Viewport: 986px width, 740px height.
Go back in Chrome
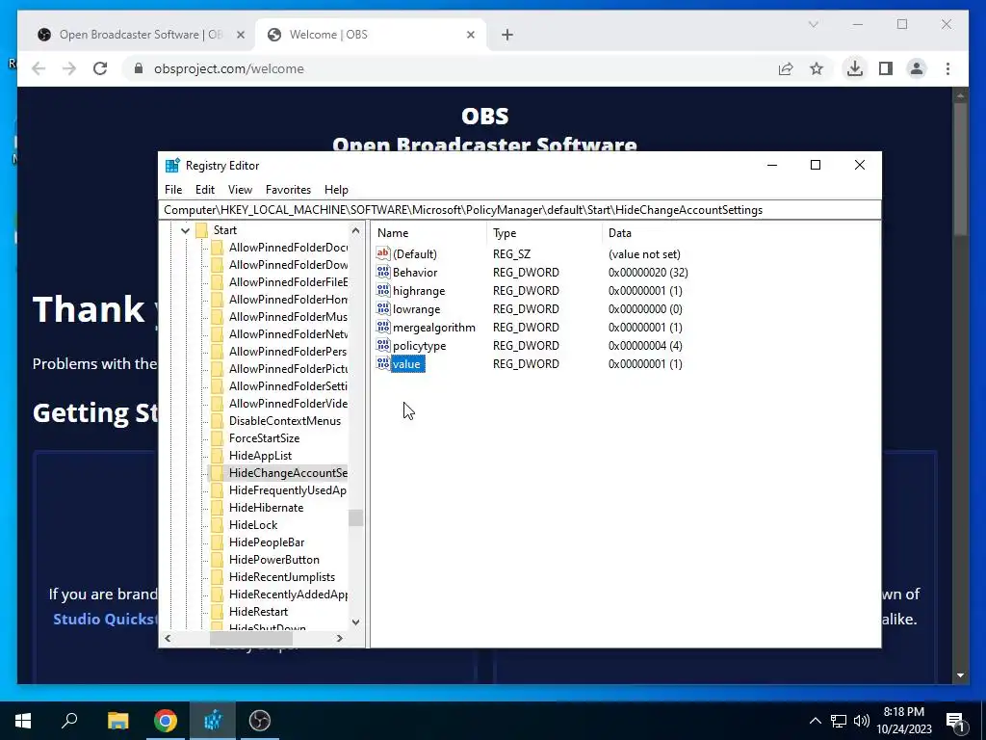39,68
